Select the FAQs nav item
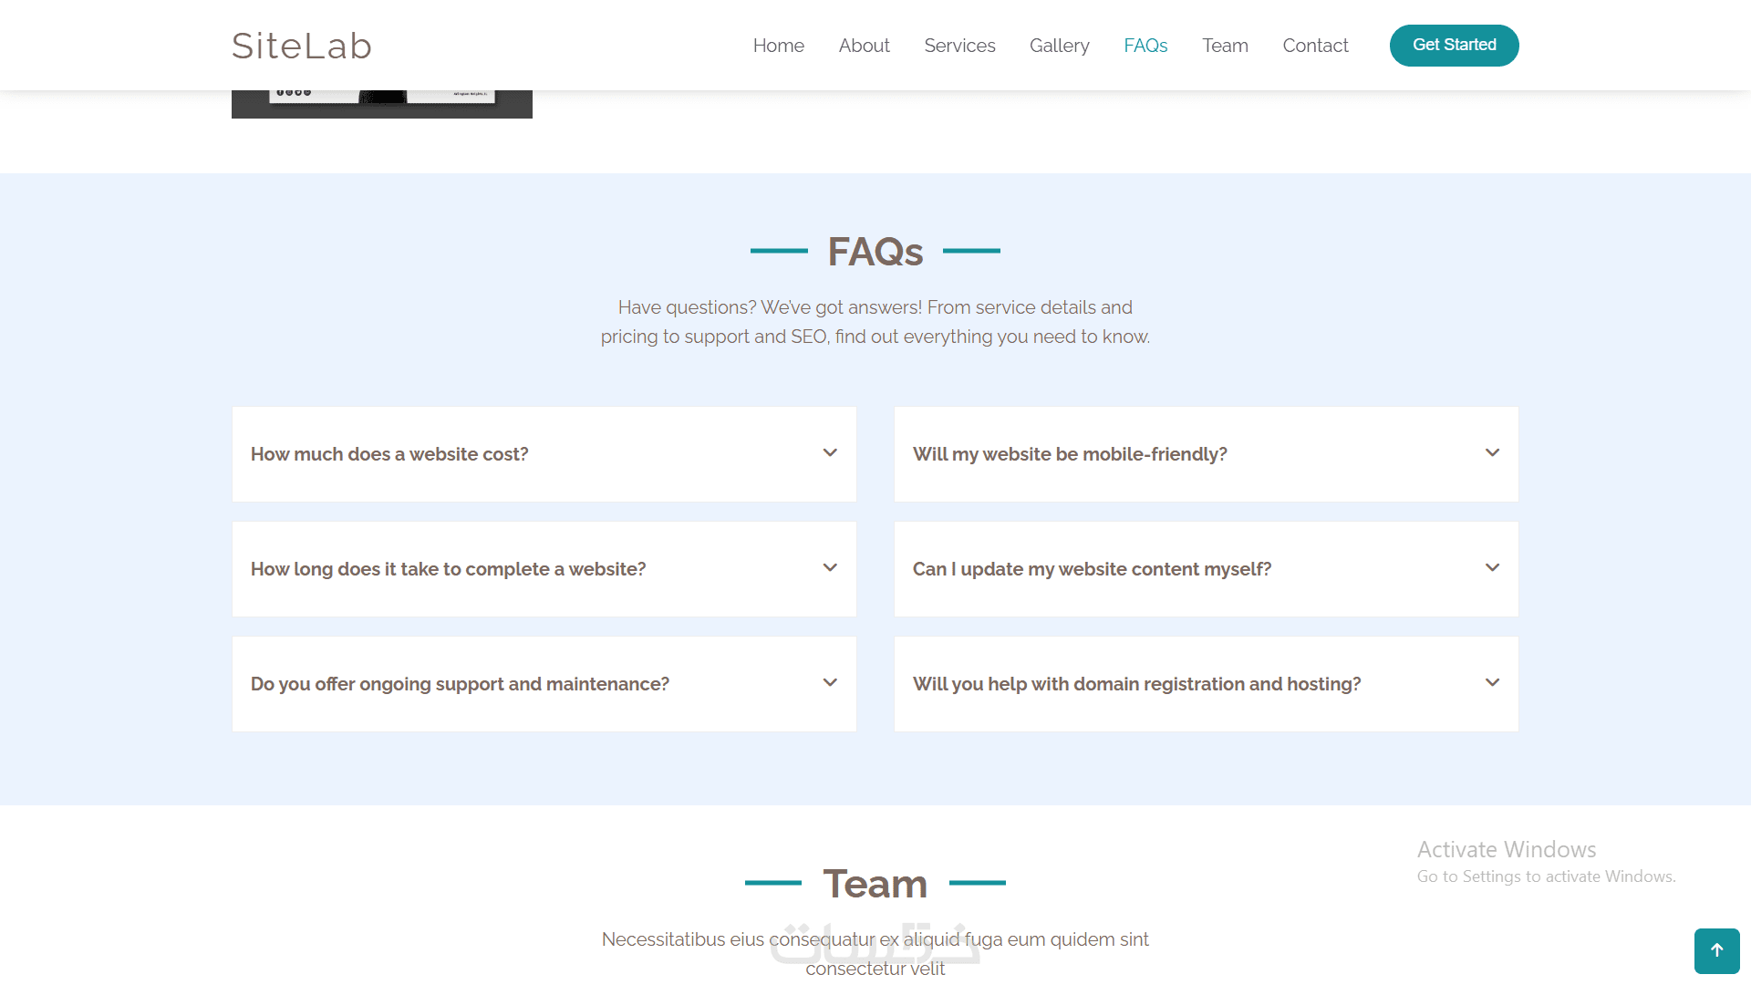The height and width of the screenshot is (985, 1751). (x=1145, y=46)
